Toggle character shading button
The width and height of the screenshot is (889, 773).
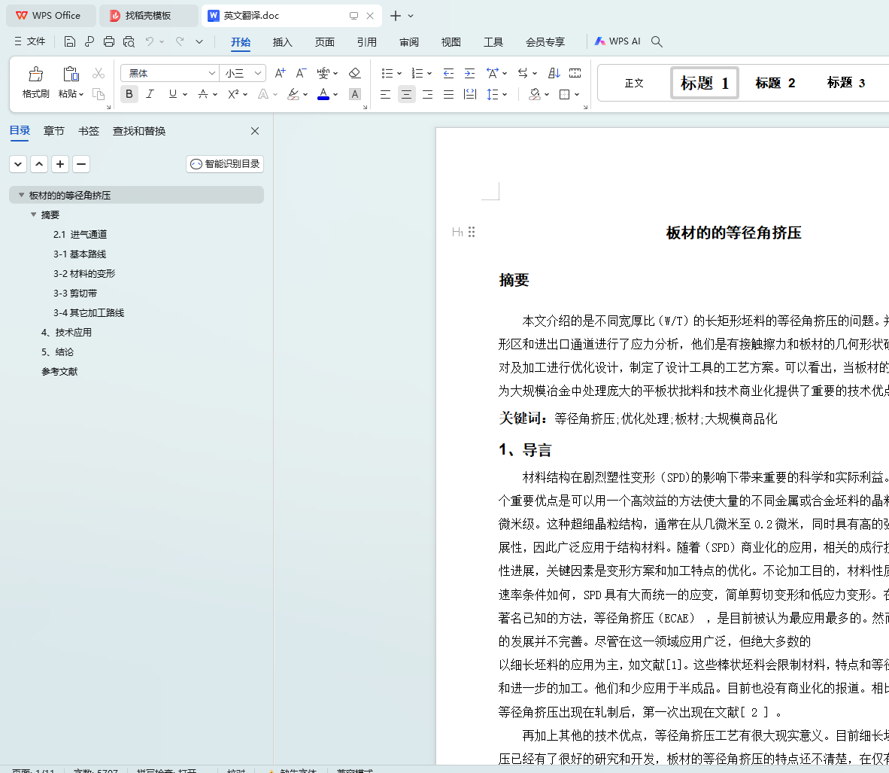pos(355,94)
